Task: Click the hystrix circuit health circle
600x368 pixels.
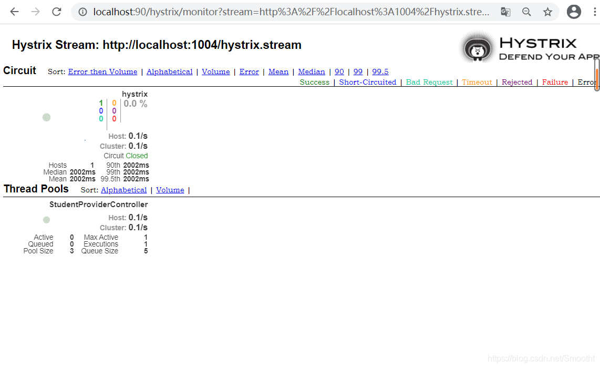Action: coord(46,118)
